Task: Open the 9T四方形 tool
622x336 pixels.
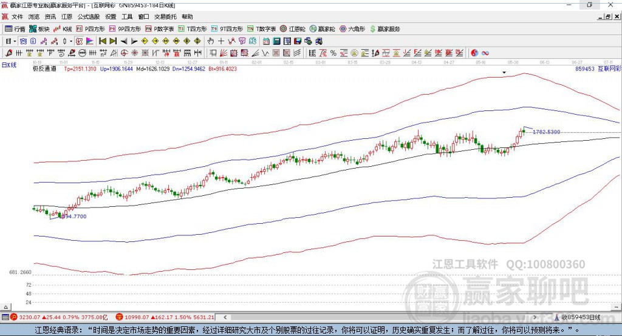Action: (x=227, y=29)
